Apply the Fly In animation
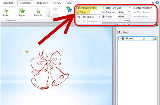160x105 pixels. click(22, 12)
